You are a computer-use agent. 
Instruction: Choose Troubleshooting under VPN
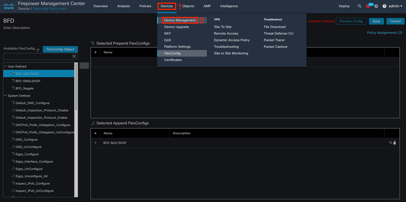(226, 47)
